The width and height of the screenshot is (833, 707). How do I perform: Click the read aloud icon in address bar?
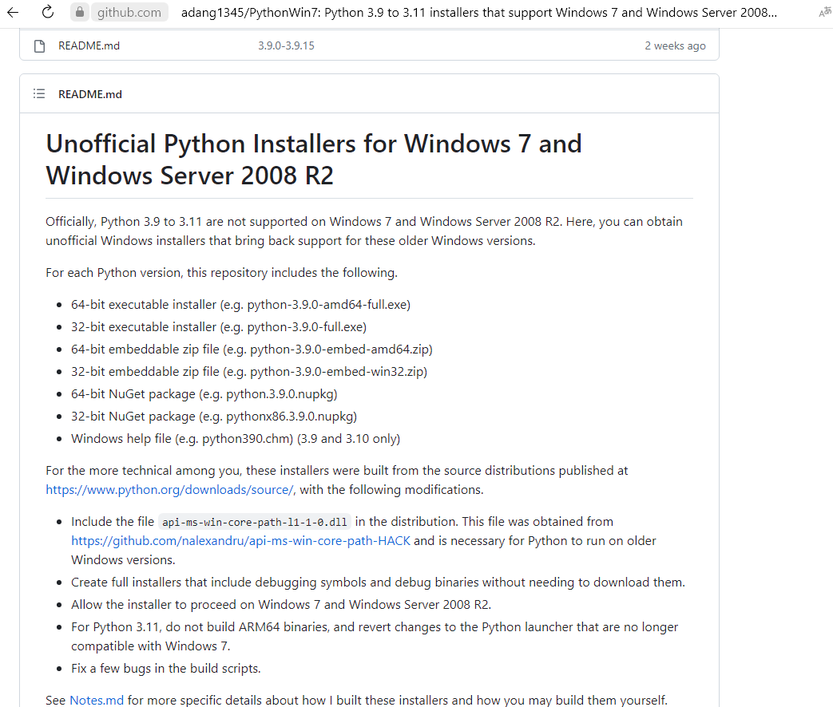[824, 12]
